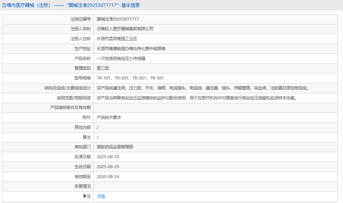343x203 pixels.
Task: Click the 变更情况 label
Action: pos(83,186)
